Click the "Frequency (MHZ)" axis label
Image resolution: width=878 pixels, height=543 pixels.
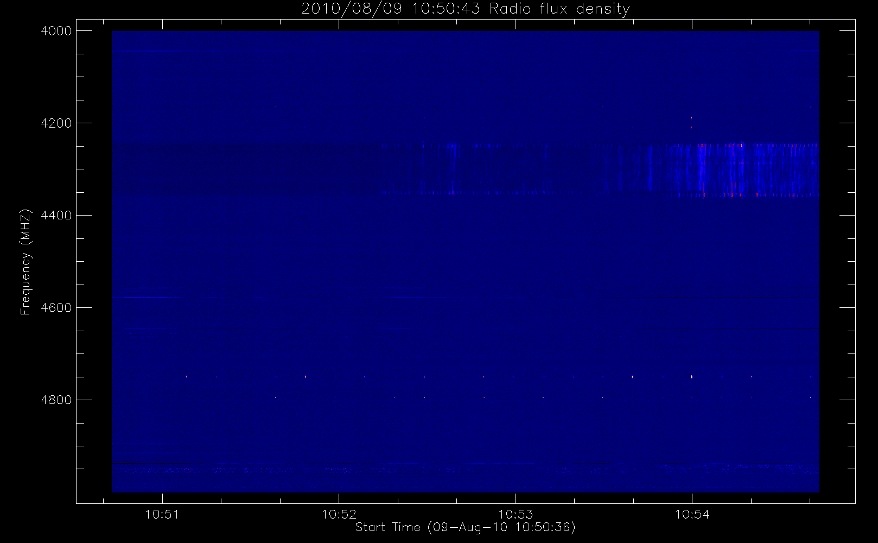click(x=25, y=262)
